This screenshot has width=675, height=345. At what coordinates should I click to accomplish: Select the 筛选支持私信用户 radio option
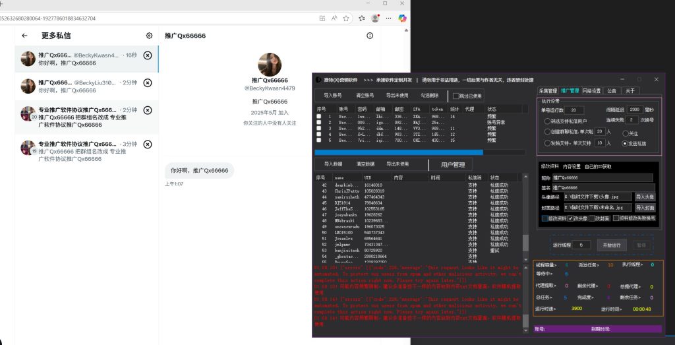click(546, 121)
